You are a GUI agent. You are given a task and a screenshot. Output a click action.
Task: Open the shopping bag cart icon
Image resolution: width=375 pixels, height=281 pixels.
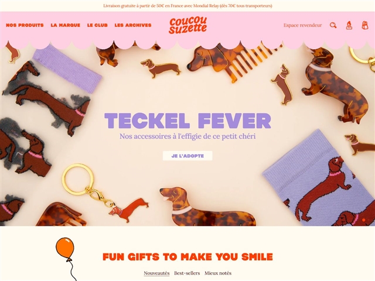(x=364, y=25)
